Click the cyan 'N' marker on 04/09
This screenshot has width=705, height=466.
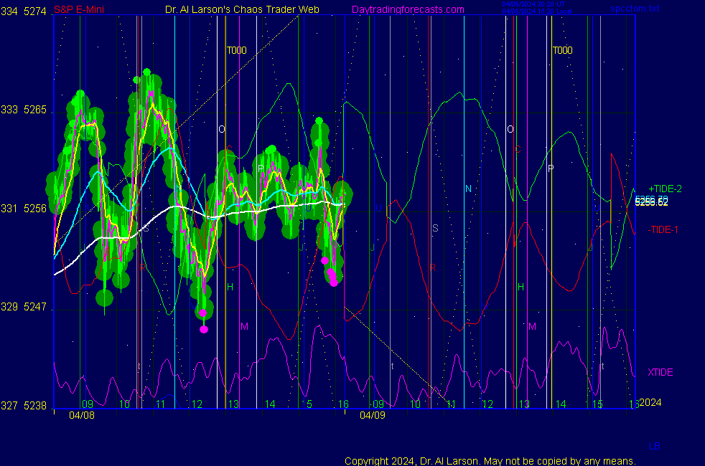(468, 189)
